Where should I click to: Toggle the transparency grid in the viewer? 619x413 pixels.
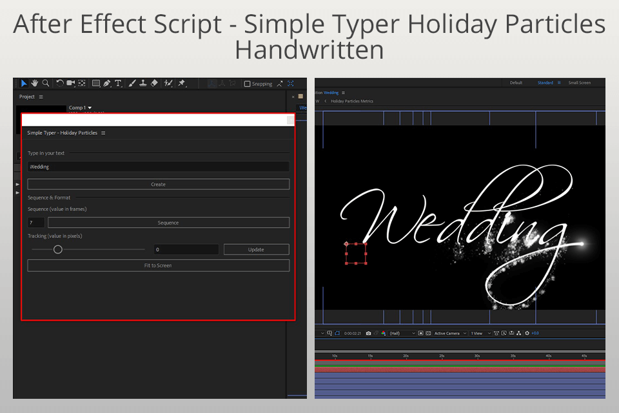428,333
